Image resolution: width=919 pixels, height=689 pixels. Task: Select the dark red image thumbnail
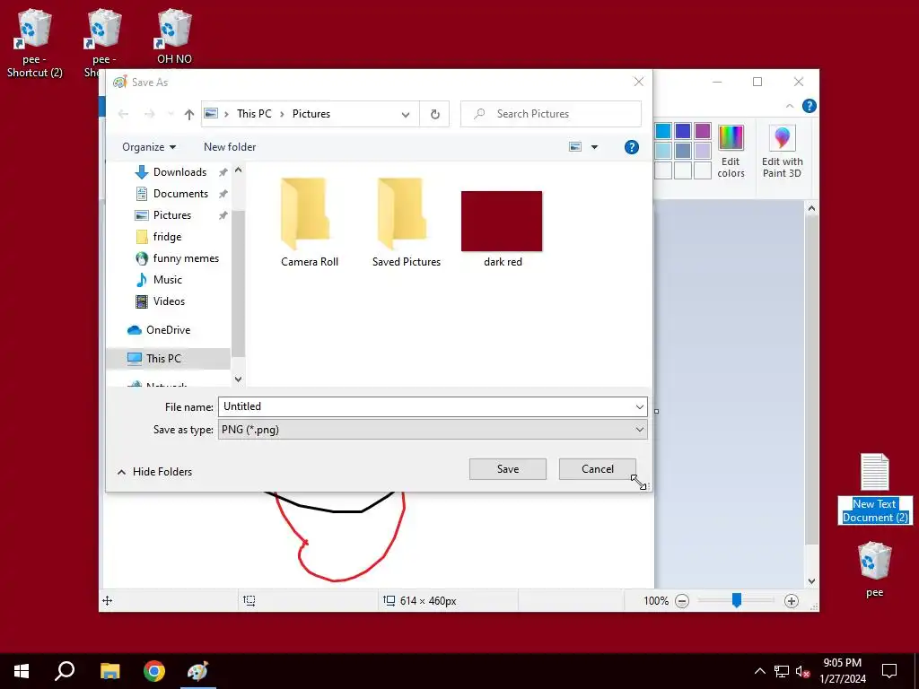pyautogui.click(x=502, y=222)
